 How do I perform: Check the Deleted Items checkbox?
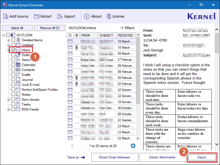13,40
